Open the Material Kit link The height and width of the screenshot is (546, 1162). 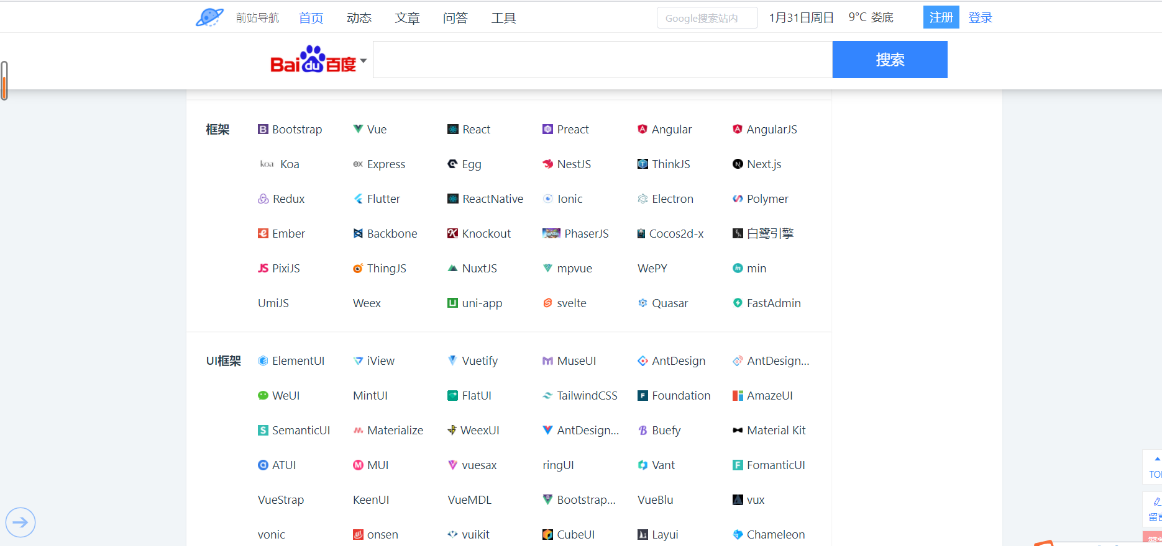tap(769, 430)
